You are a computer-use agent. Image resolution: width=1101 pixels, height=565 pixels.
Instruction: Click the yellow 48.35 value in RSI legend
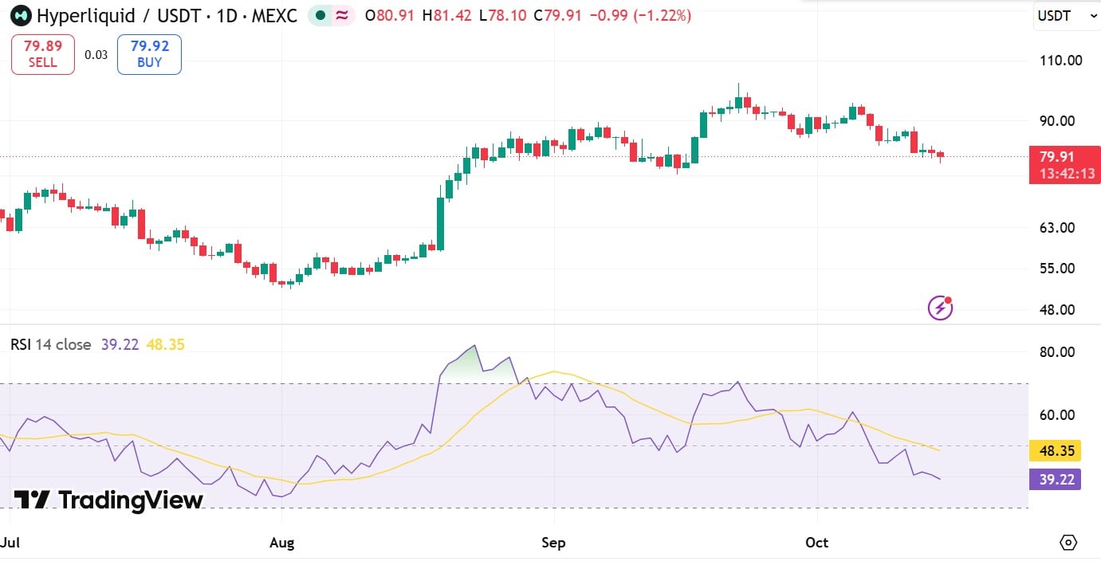tap(166, 344)
